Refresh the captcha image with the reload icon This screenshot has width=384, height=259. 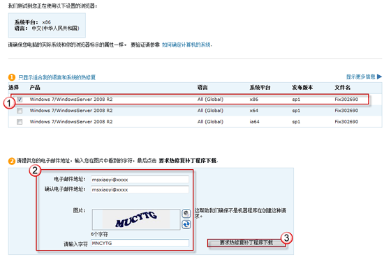(x=186, y=224)
